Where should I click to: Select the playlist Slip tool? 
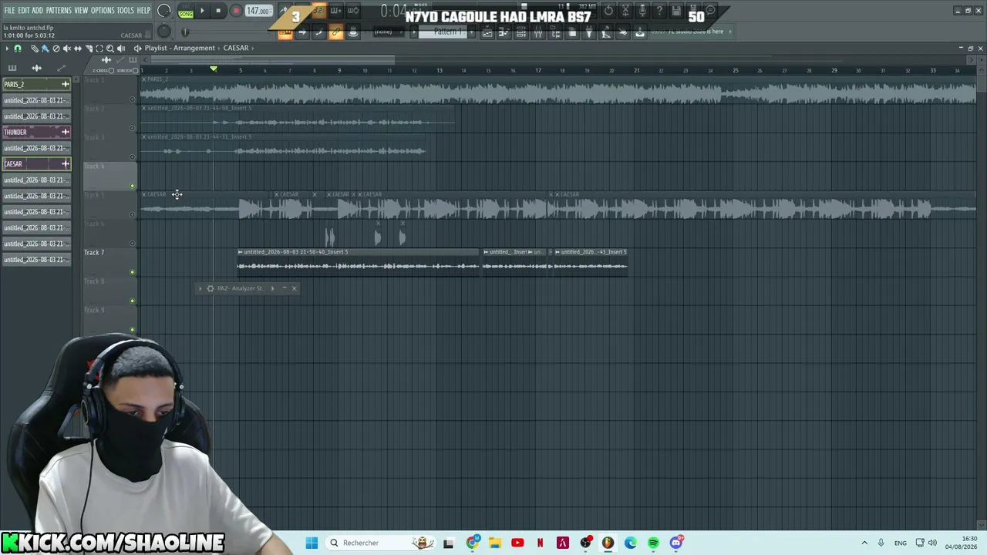[77, 49]
